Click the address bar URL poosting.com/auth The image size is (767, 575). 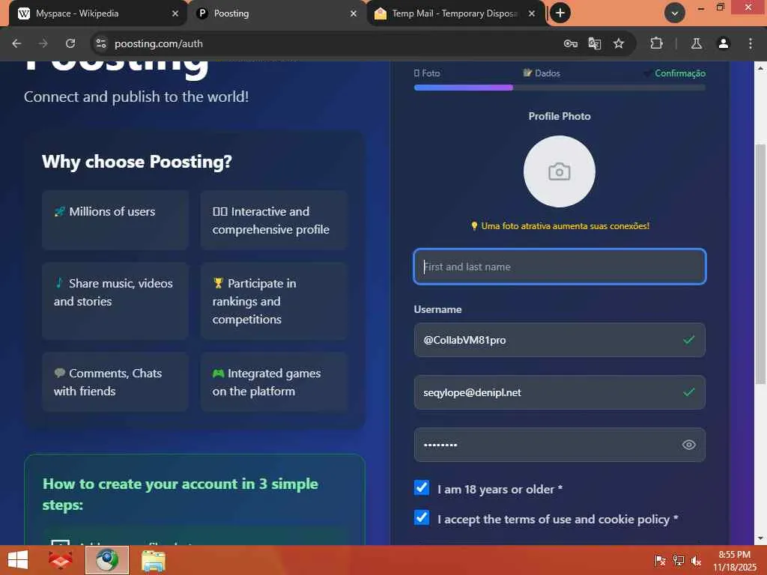pos(159,43)
